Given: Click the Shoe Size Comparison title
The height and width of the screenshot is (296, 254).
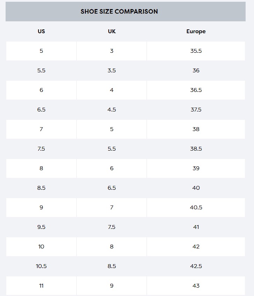Looking at the screenshot, I should point(119,12).
